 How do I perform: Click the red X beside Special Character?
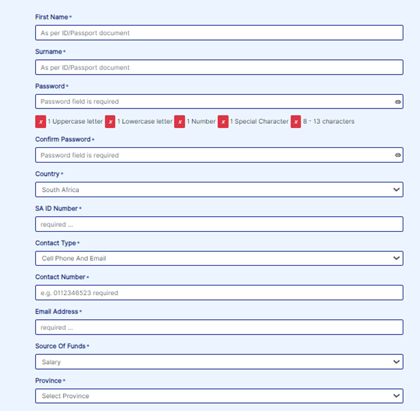coord(223,122)
